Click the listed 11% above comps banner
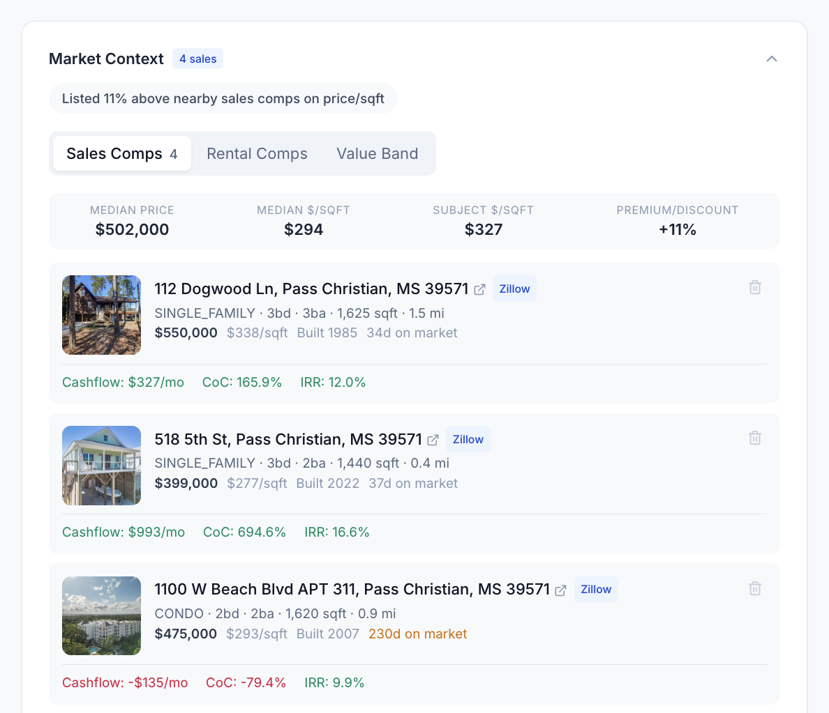This screenshot has width=829, height=713. pos(223,98)
